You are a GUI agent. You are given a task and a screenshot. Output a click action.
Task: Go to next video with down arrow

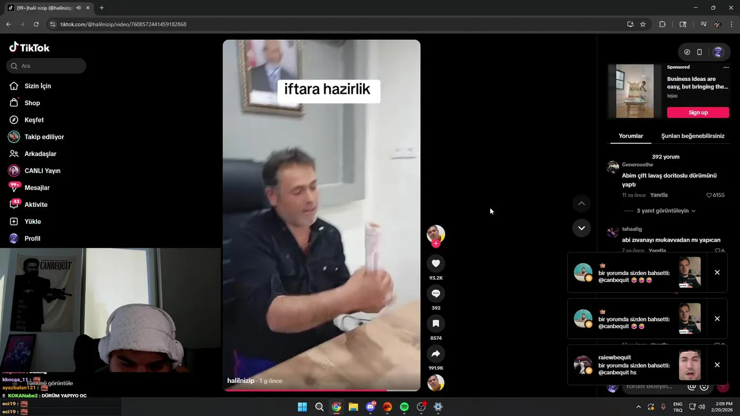[x=582, y=228]
